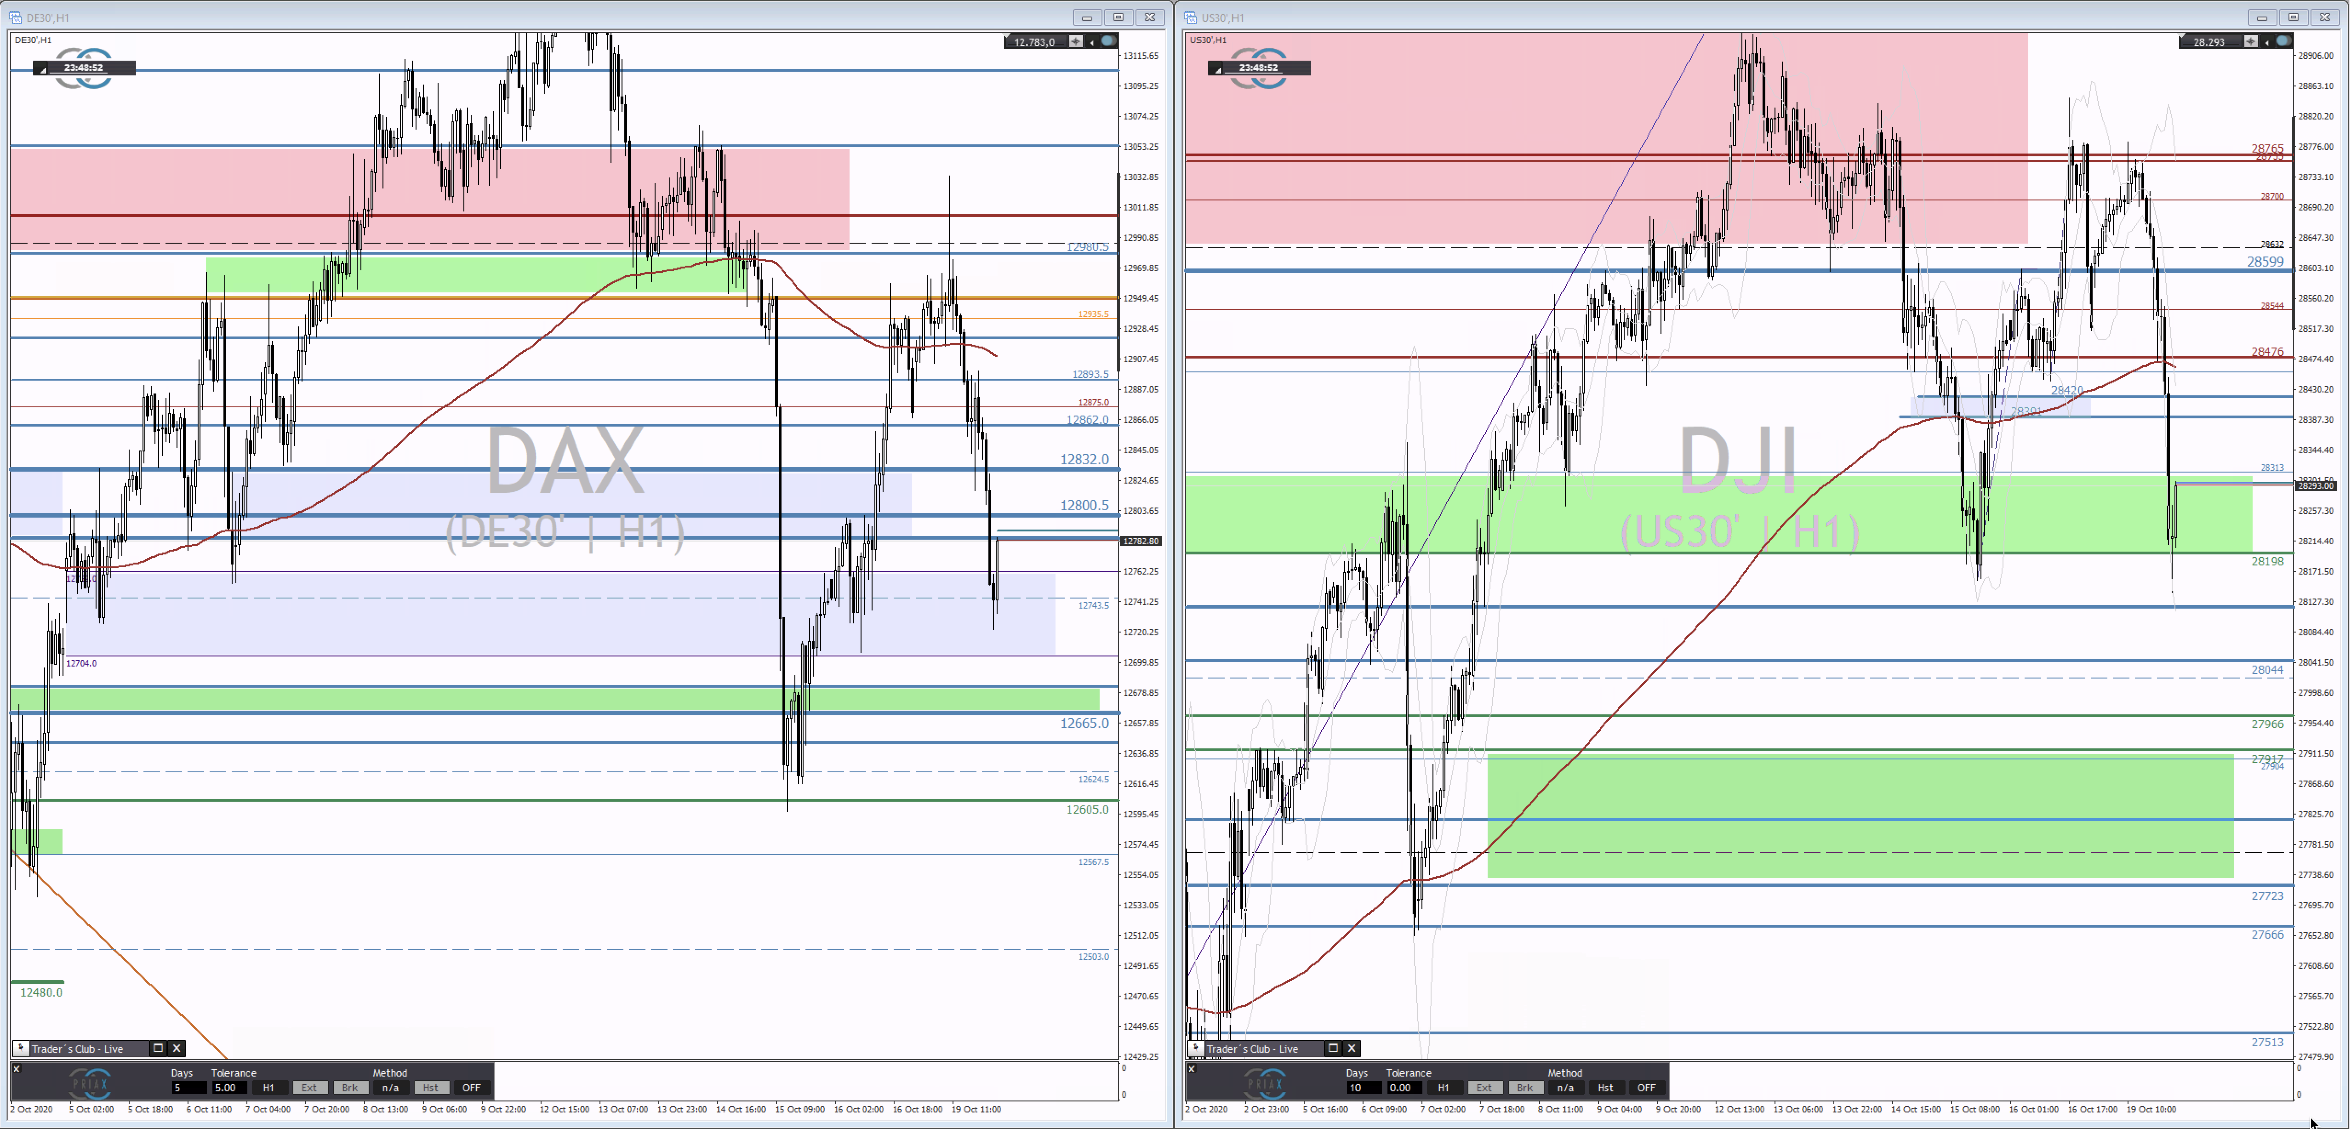Click the 12832.0 level label in DAX
This screenshot has height=1129, width=2351.
[x=1084, y=459]
